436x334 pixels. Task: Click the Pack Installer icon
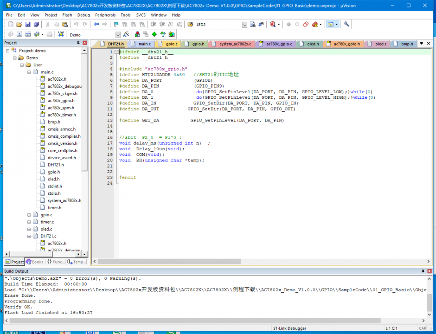[x=172, y=34]
